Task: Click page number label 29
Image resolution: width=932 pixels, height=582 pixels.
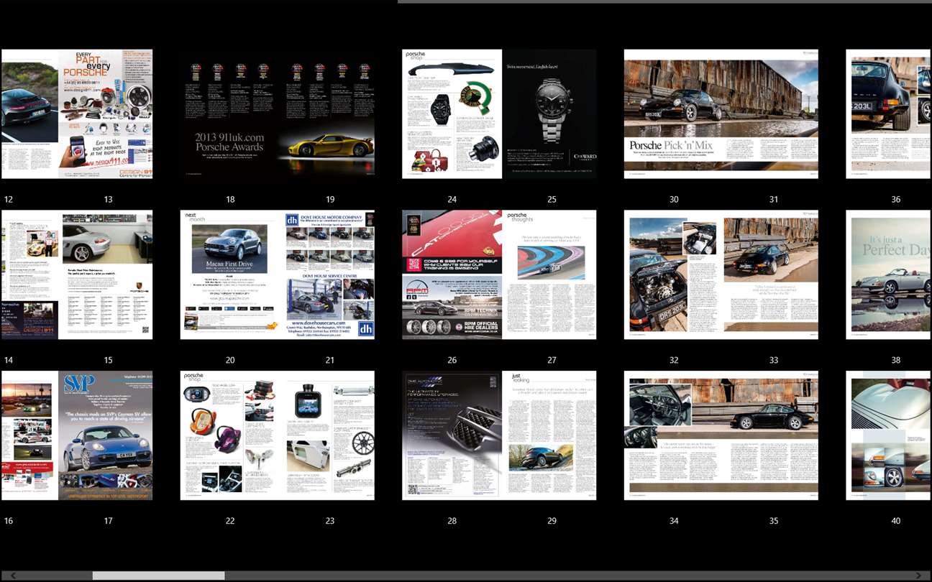Action: (x=552, y=521)
